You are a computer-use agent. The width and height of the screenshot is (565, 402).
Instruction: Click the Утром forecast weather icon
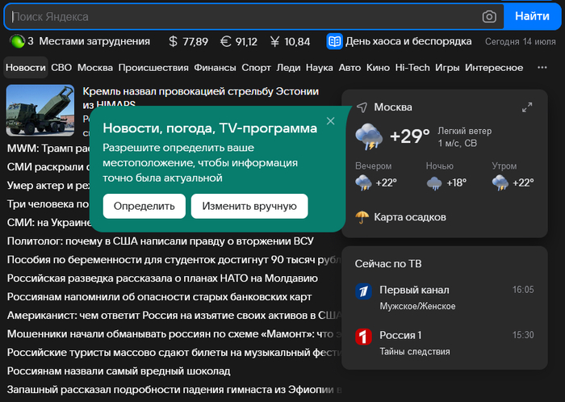click(500, 182)
